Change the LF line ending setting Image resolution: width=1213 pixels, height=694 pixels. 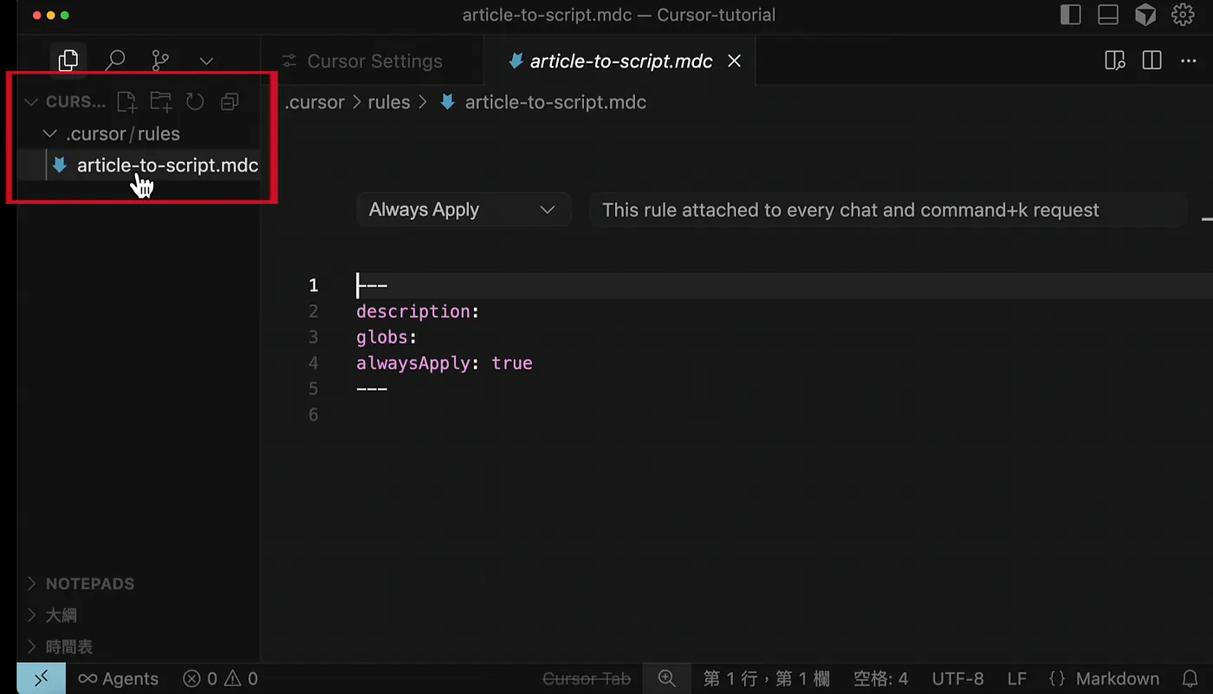coord(1017,678)
